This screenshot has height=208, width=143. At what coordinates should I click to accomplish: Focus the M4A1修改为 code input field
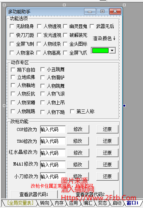tap(53, 165)
